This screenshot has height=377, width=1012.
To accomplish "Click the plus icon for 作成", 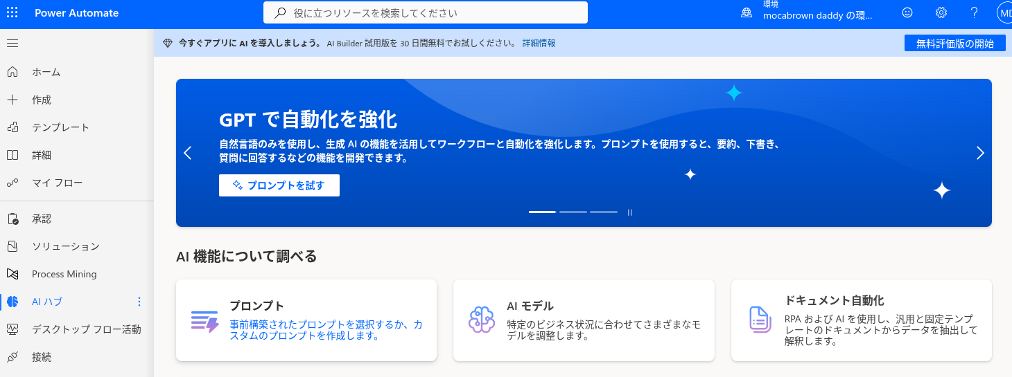I will (12, 100).
